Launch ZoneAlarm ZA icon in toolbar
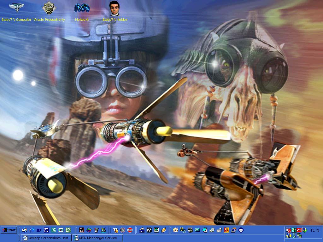 point(226,230)
